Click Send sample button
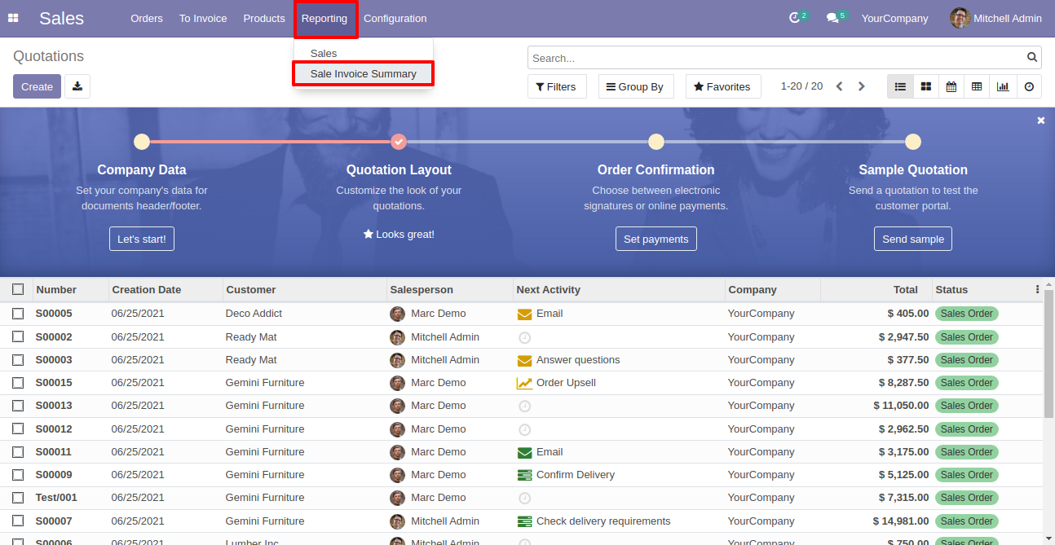The height and width of the screenshot is (545, 1055). pos(913,239)
